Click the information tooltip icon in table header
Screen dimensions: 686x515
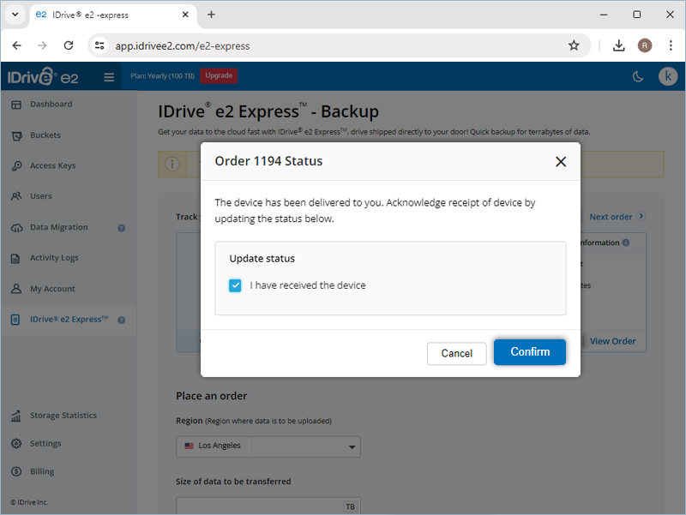coord(626,243)
